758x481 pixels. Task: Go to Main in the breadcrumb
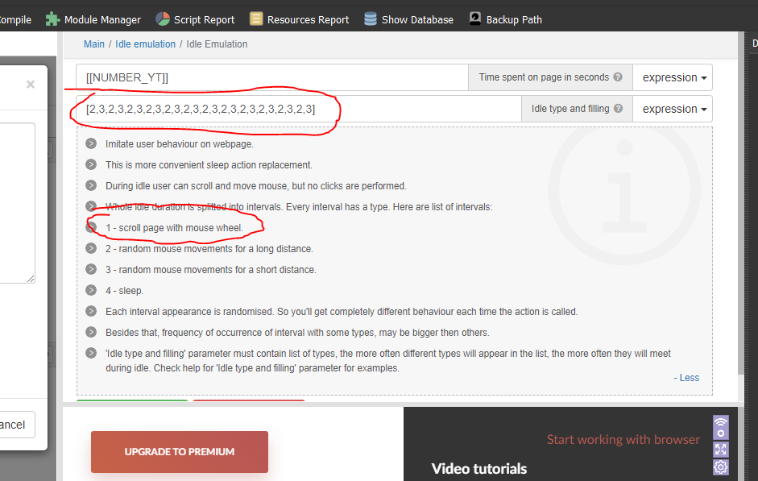pos(94,44)
